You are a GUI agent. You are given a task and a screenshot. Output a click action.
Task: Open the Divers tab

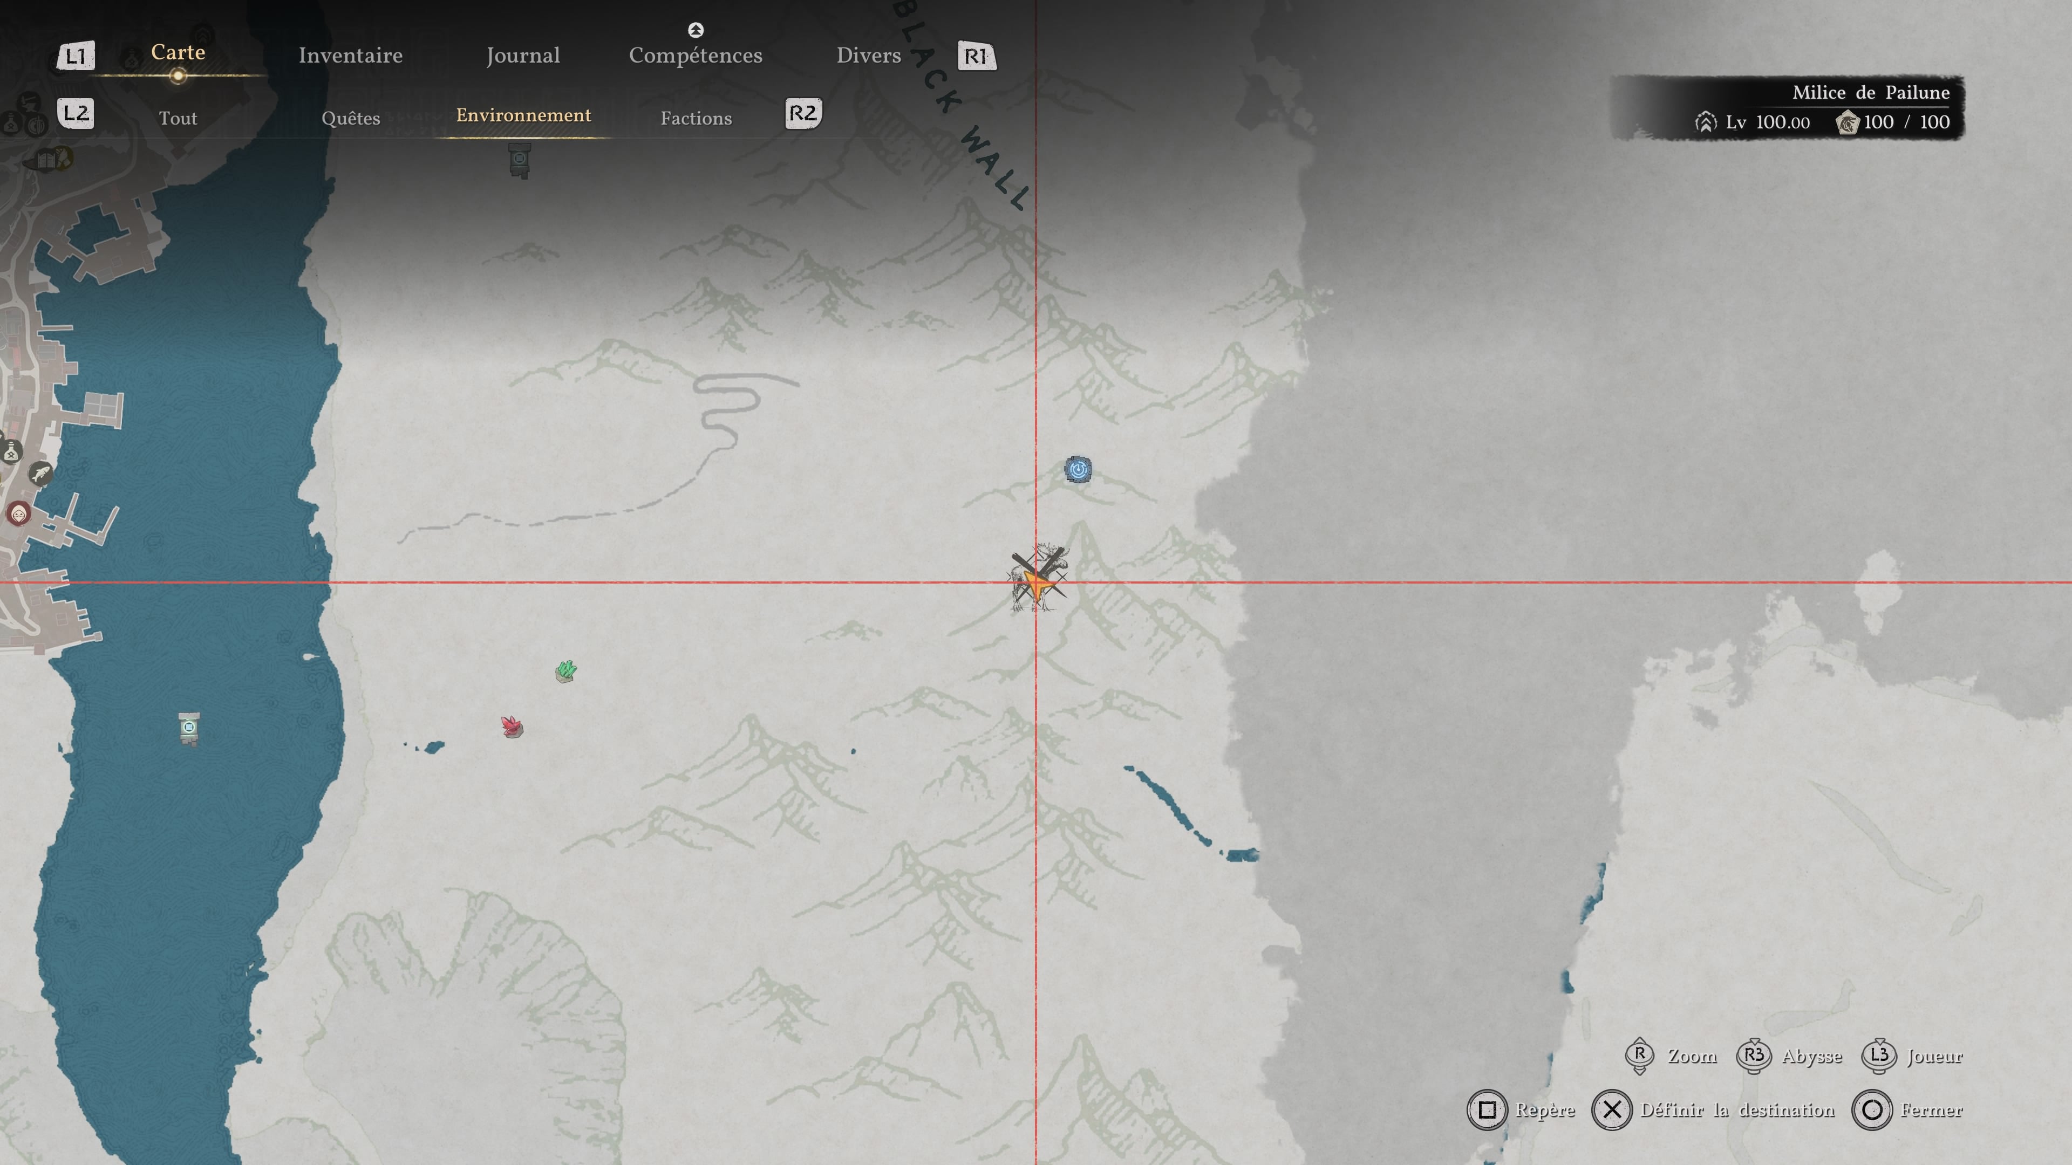coord(869,56)
